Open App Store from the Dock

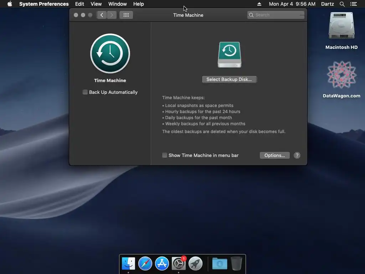(x=162, y=264)
